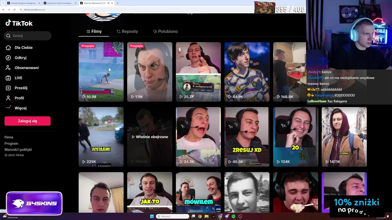Click the 355 / 400 counter overlay
This screenshot has width=392, height=220.
click(x=290, y=9)
